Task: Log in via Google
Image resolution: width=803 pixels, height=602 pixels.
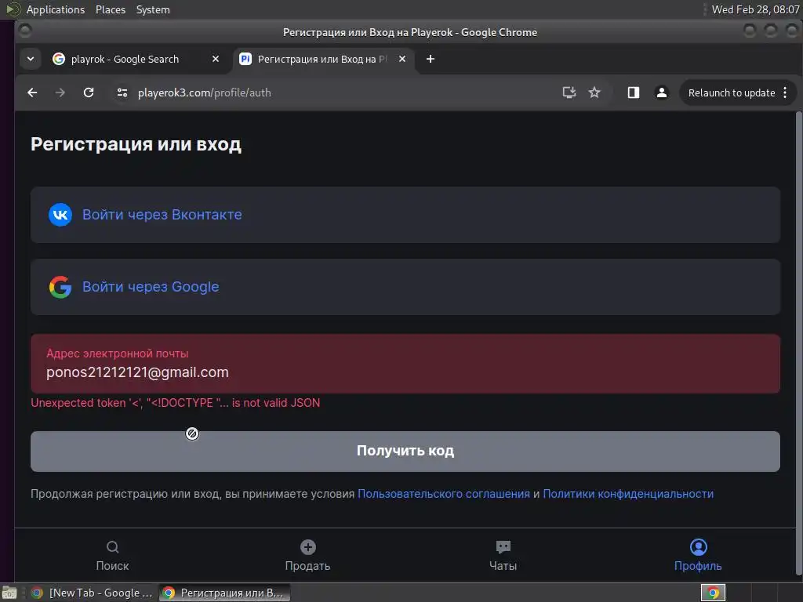Action: (x=405, y=287)
